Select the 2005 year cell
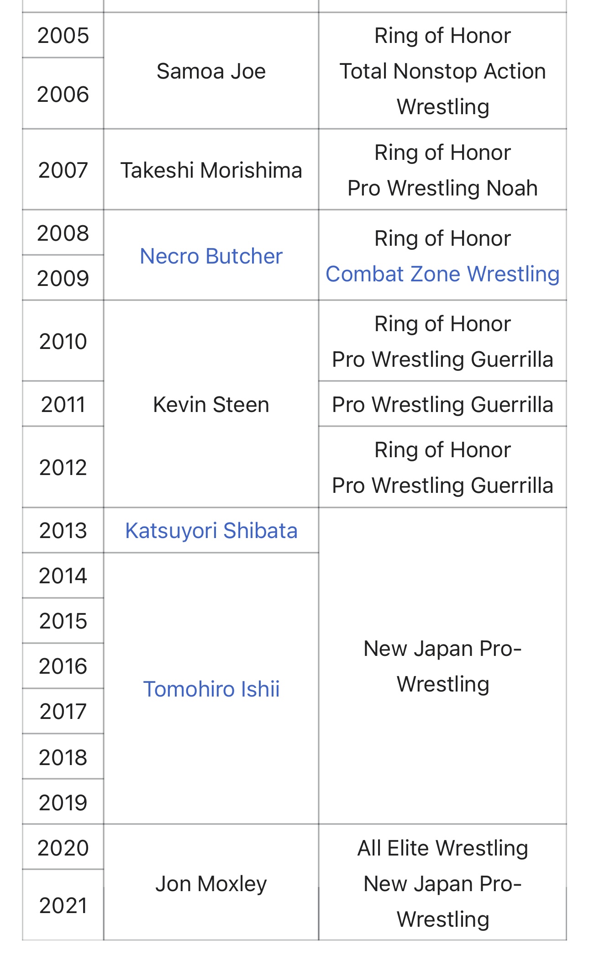Image resolution: width=589 pixels, height=956 pixels. 63,36
